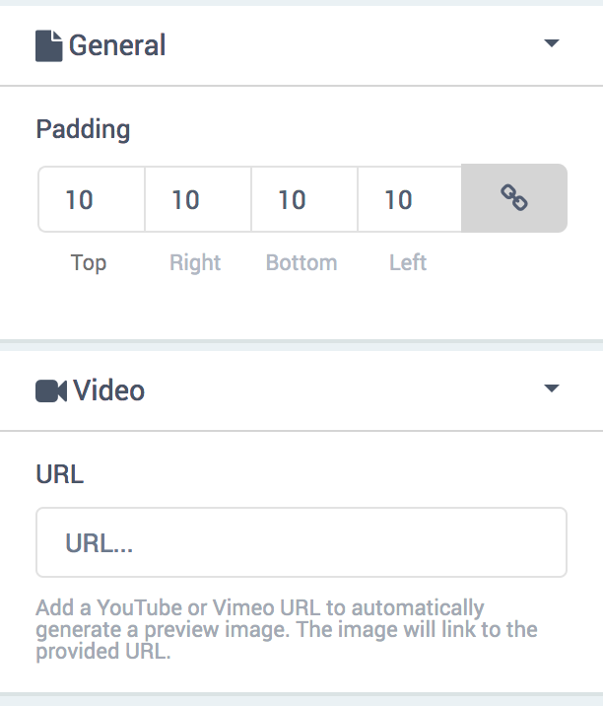Image resolution: width=603 pixels, height=706 pixels.
Task: Click the Video camera icon
Action: click(x=51, y=390)
